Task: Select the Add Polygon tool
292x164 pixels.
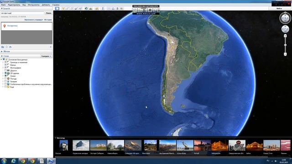Action: (x=68, y=8)
